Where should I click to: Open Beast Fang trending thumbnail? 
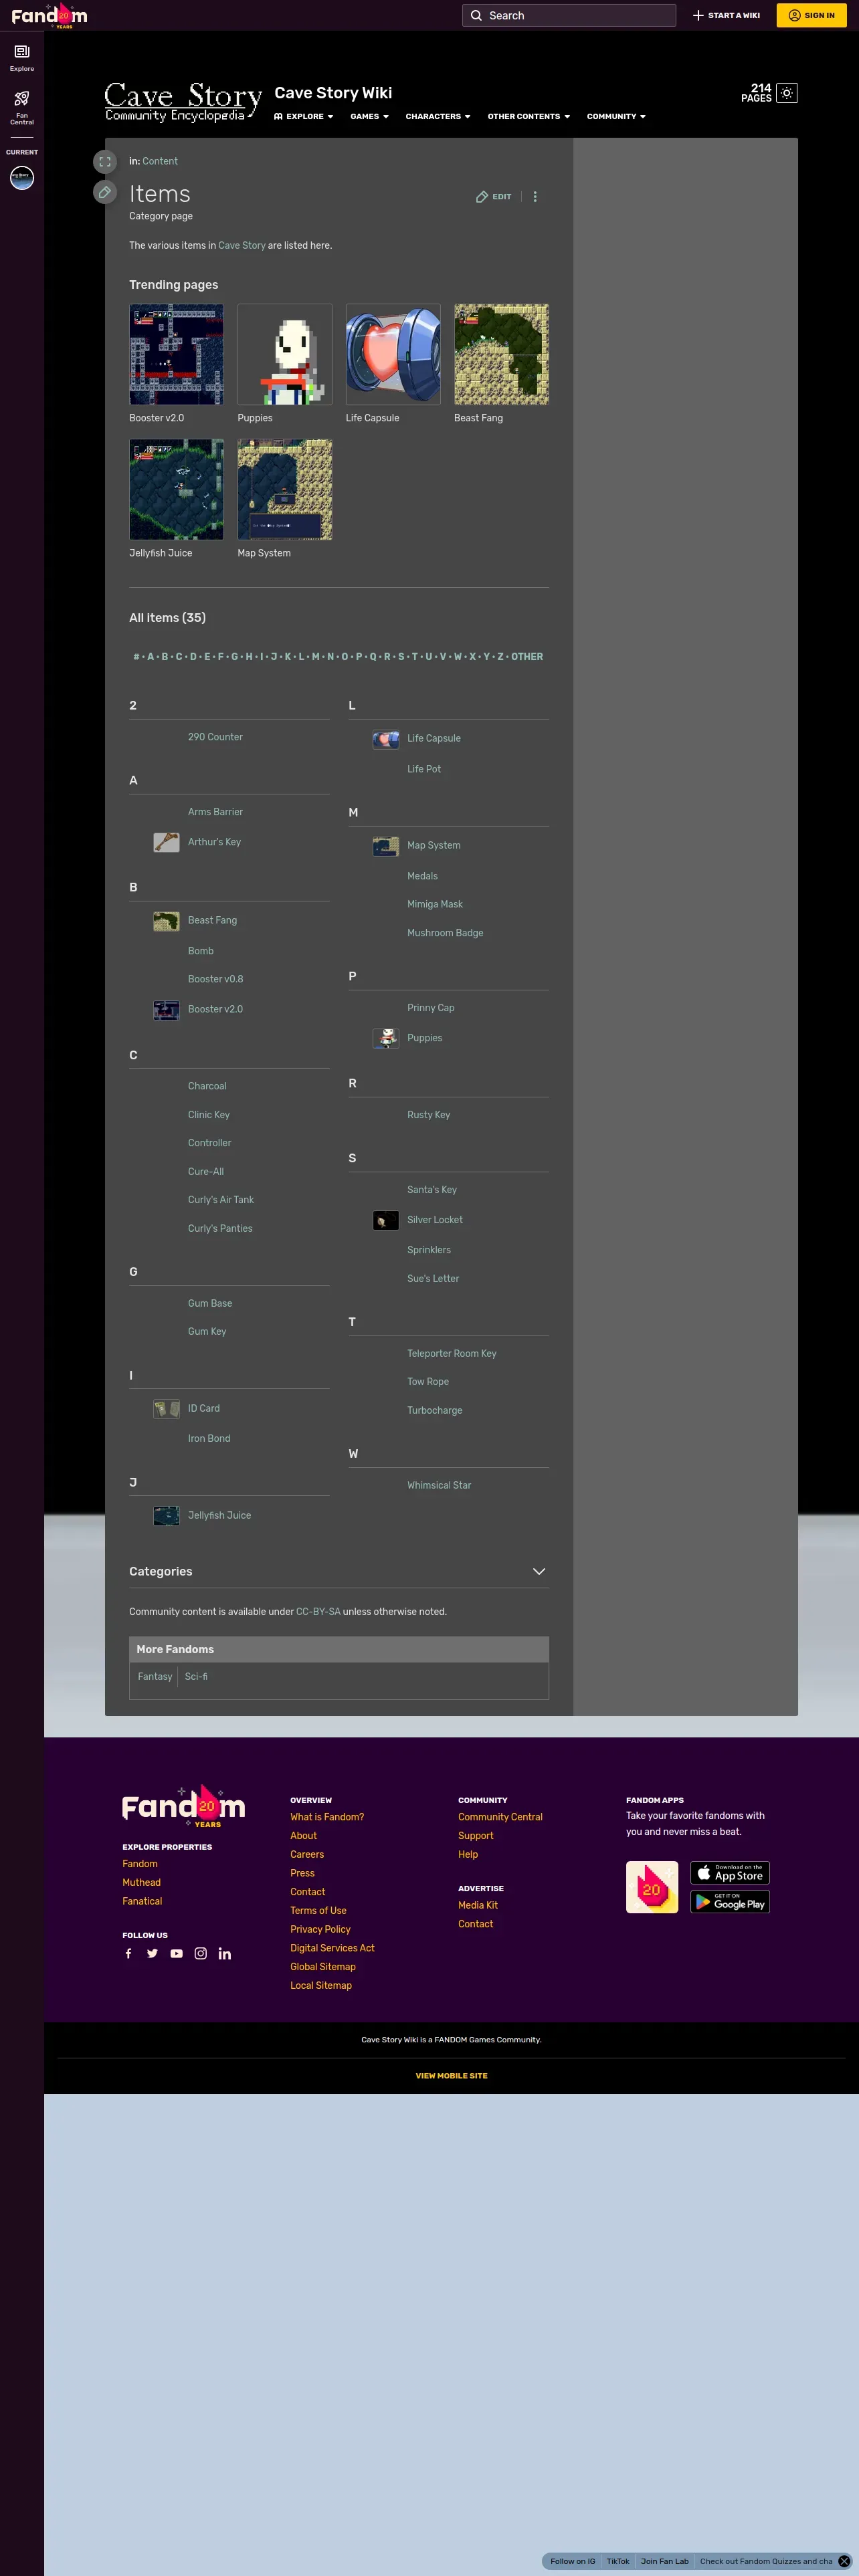(x=501, y=354)
